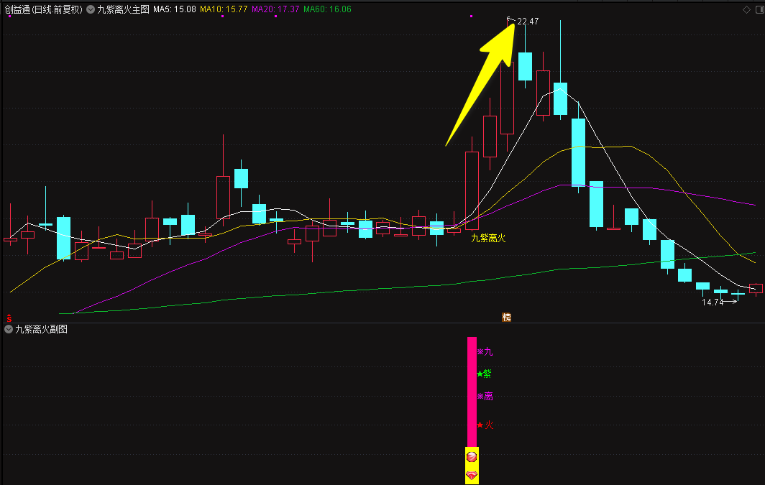Click the pink signal bar in sub-chart

[472, 392]
